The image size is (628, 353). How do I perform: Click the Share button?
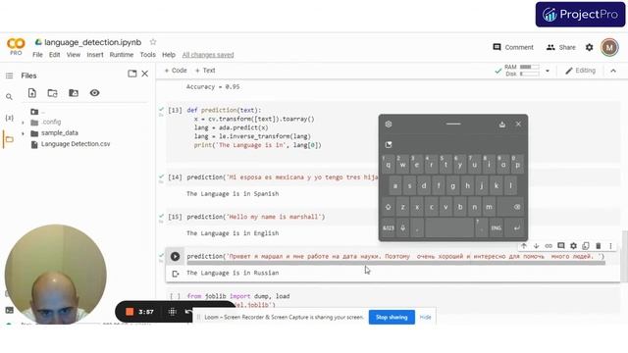coord(560,47)
